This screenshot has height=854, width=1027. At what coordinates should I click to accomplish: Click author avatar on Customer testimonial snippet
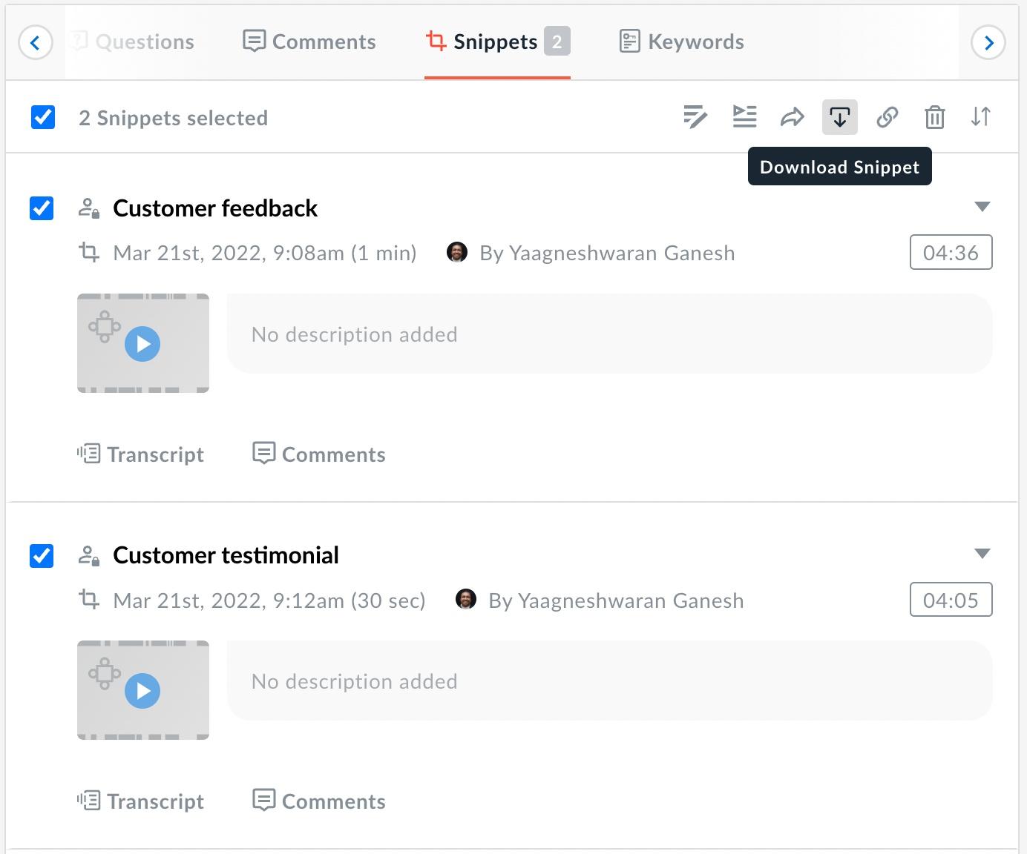[x=466, y=599]
